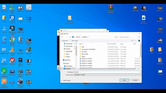Image resolution: width=166 pixels, height=93 pixels.
Task: Refresh the Desktop folder listing
Action: tap(117, 37)
